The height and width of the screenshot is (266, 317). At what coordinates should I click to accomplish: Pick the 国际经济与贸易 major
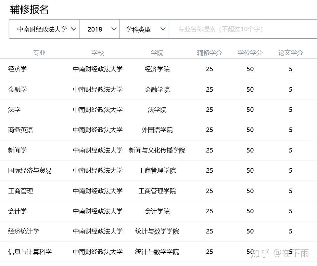click(x=30, y=170)
